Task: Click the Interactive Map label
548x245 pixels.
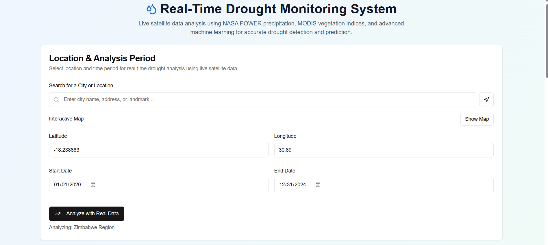Action: (x=66, y=119)
